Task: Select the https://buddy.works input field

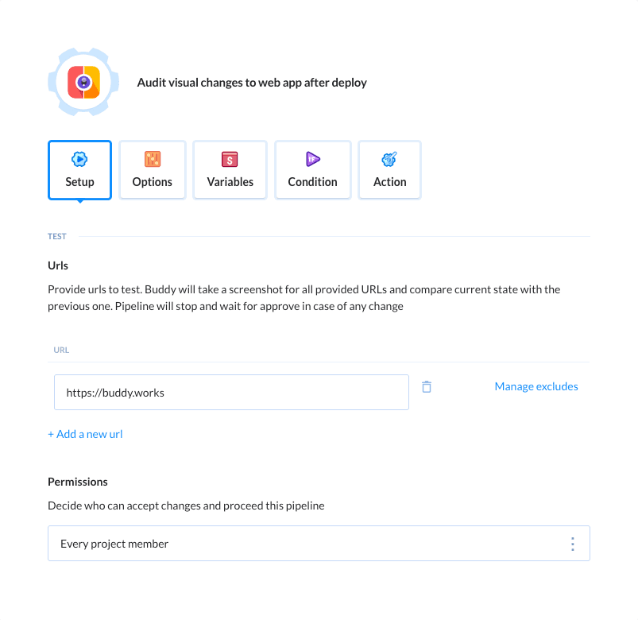Action: click(x=230, y=392)
